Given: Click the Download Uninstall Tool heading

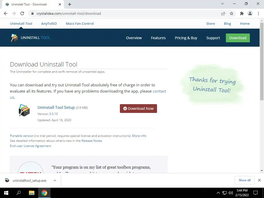Looking at the screenshot, I should coord(44,64).
